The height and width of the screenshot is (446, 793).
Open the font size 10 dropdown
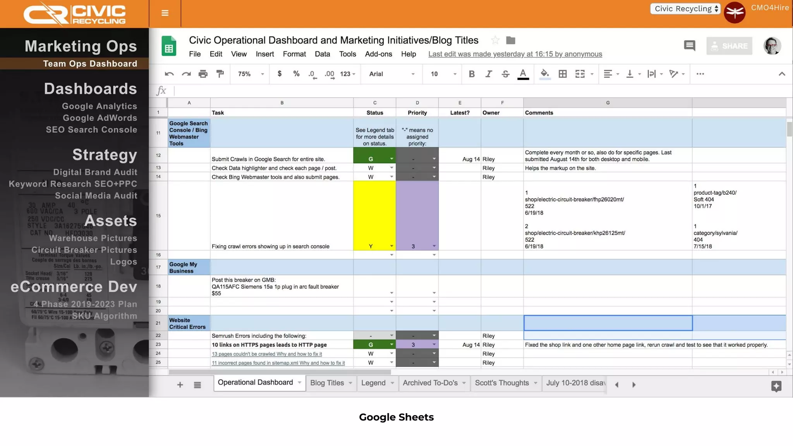(x=443, y=74)
